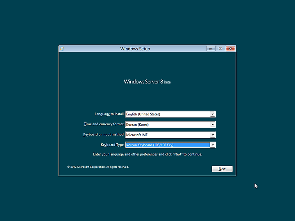The height and width of the screenshot is (221, 295).
Task: Open the Language to install dropdown arrow
Action: coord(213,114)
